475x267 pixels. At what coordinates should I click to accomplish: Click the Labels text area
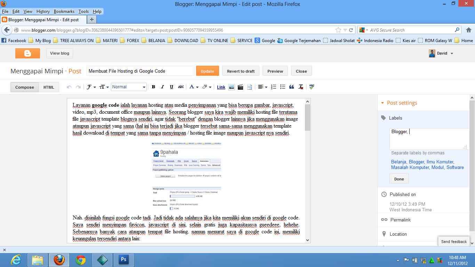[429, 139]
